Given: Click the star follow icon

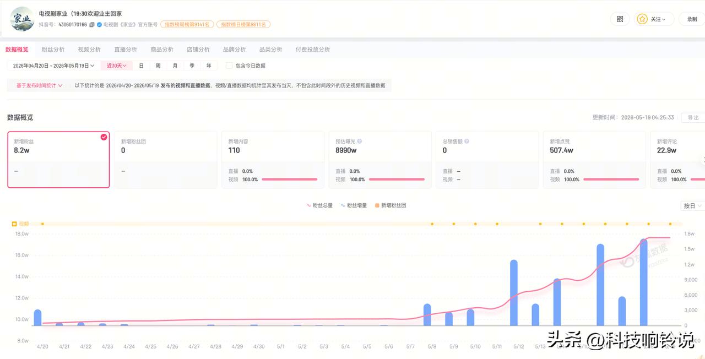Looking at the screenshot, I should (x=642, y=19).
